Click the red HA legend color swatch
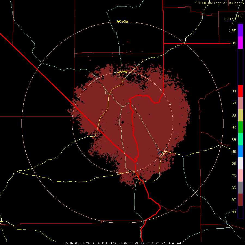245x245 pixels. tap(240, 91)
